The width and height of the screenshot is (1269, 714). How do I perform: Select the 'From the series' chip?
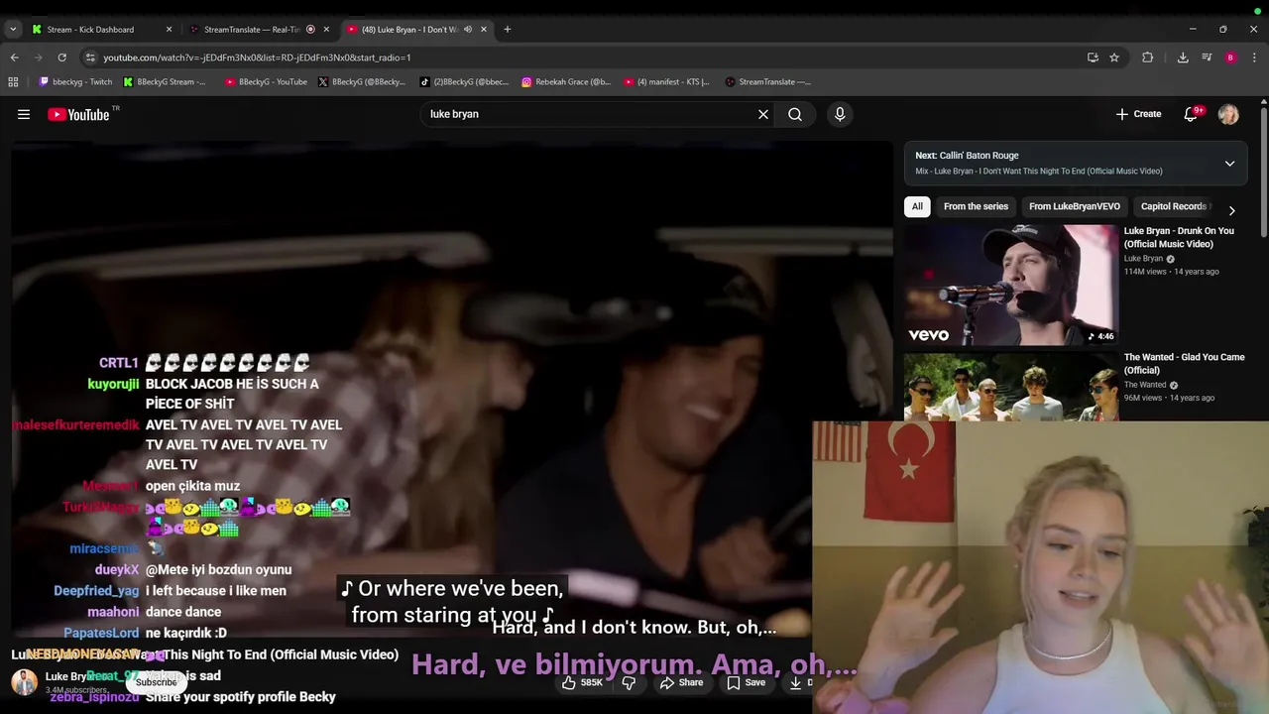(x=976, y=206)
